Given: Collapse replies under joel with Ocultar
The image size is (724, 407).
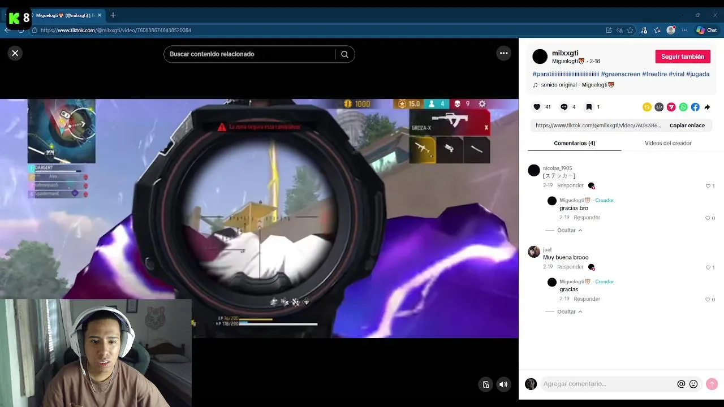Looking at the screenshot, I should pos(569,311).
